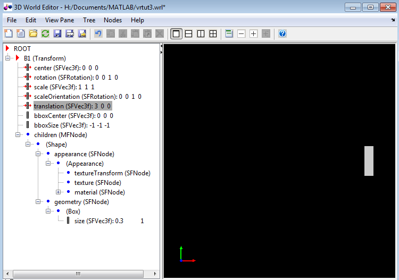
Task: Select bboxCenter (SFVec3f) field
Action: (x=74, y=116)
